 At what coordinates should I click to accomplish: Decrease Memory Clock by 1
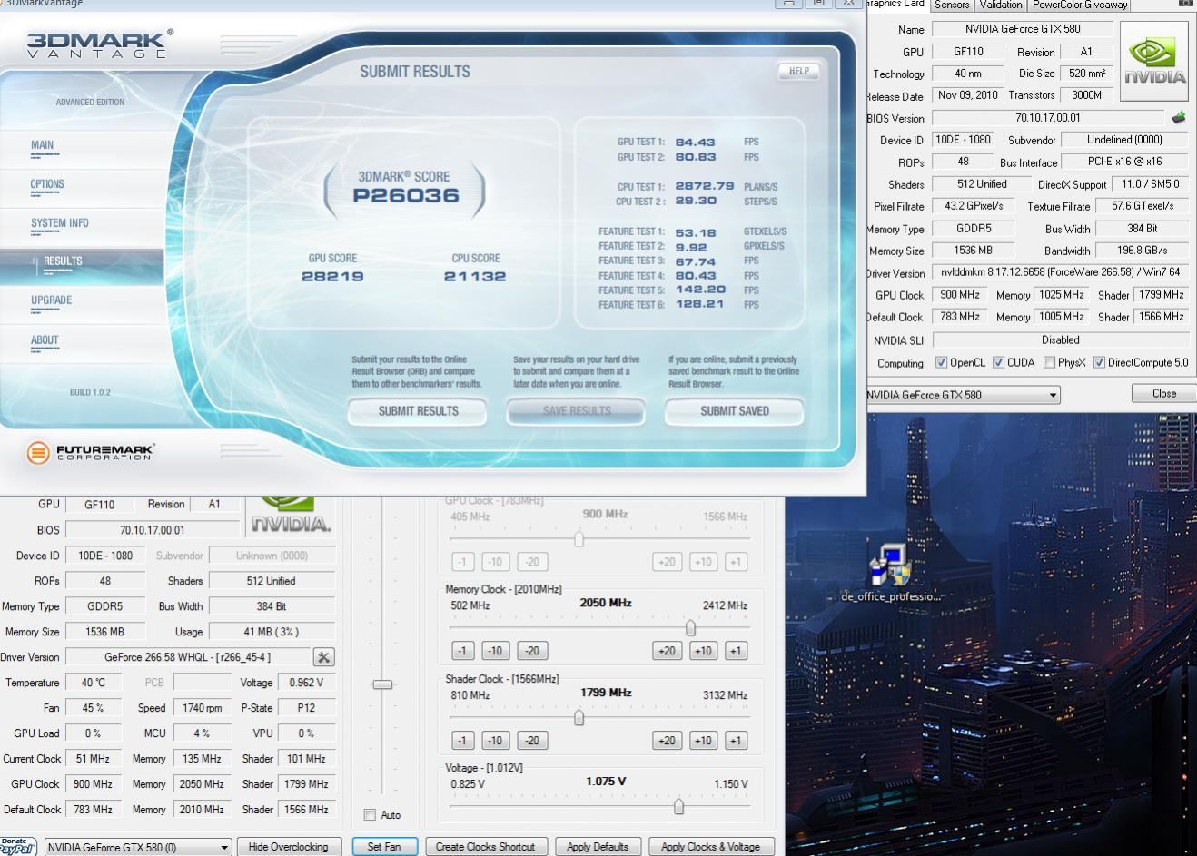coord(462,651)
